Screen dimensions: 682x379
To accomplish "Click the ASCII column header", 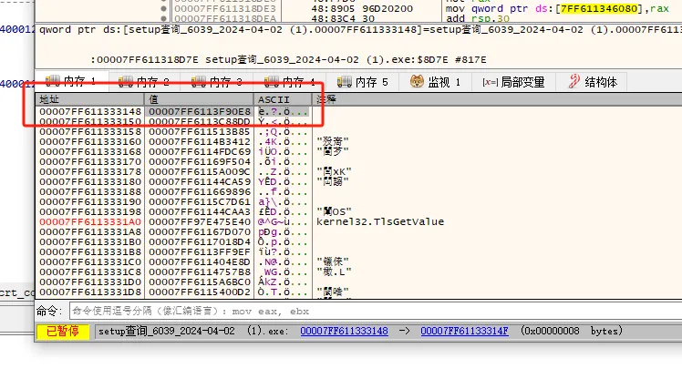I will [x=283, y=99].
